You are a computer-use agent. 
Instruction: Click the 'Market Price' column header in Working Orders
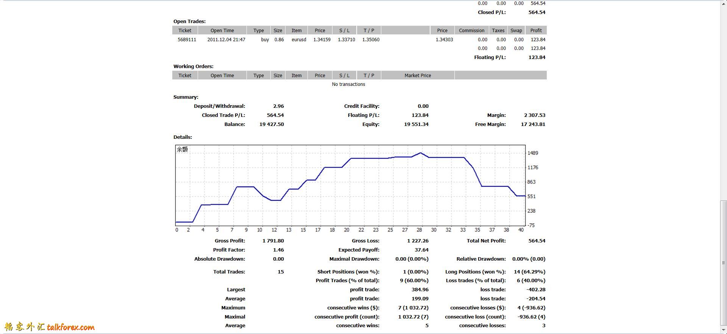click(x=418, y=75)
